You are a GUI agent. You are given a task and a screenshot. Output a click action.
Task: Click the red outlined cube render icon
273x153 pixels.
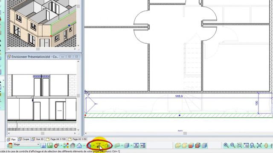(197, 145)
